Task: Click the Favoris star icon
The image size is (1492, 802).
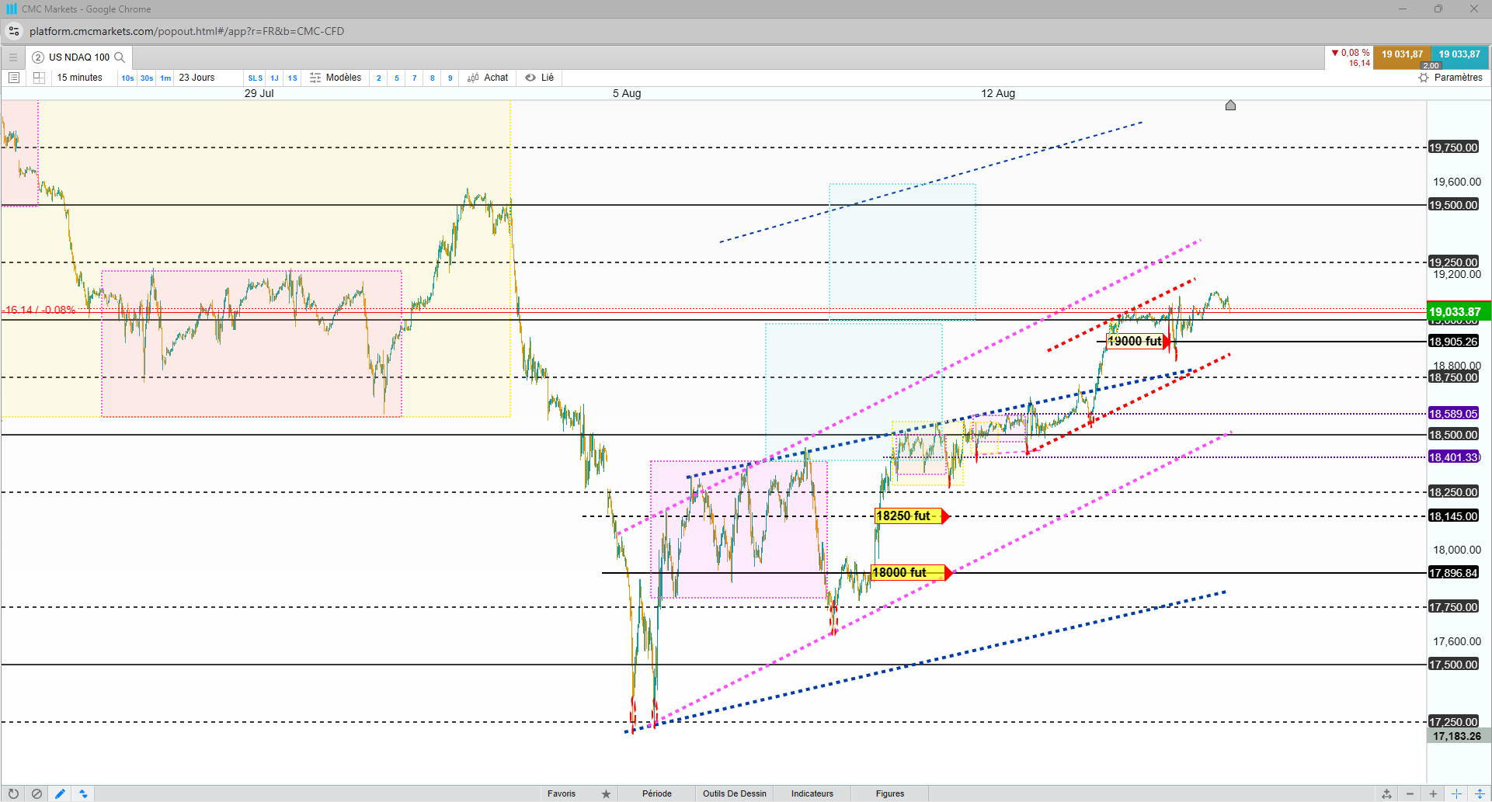Action: 606,793
